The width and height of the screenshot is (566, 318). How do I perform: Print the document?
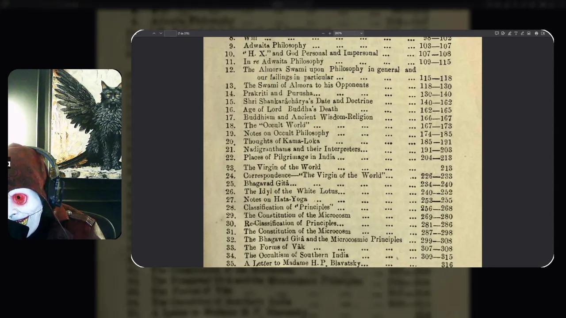536,33
